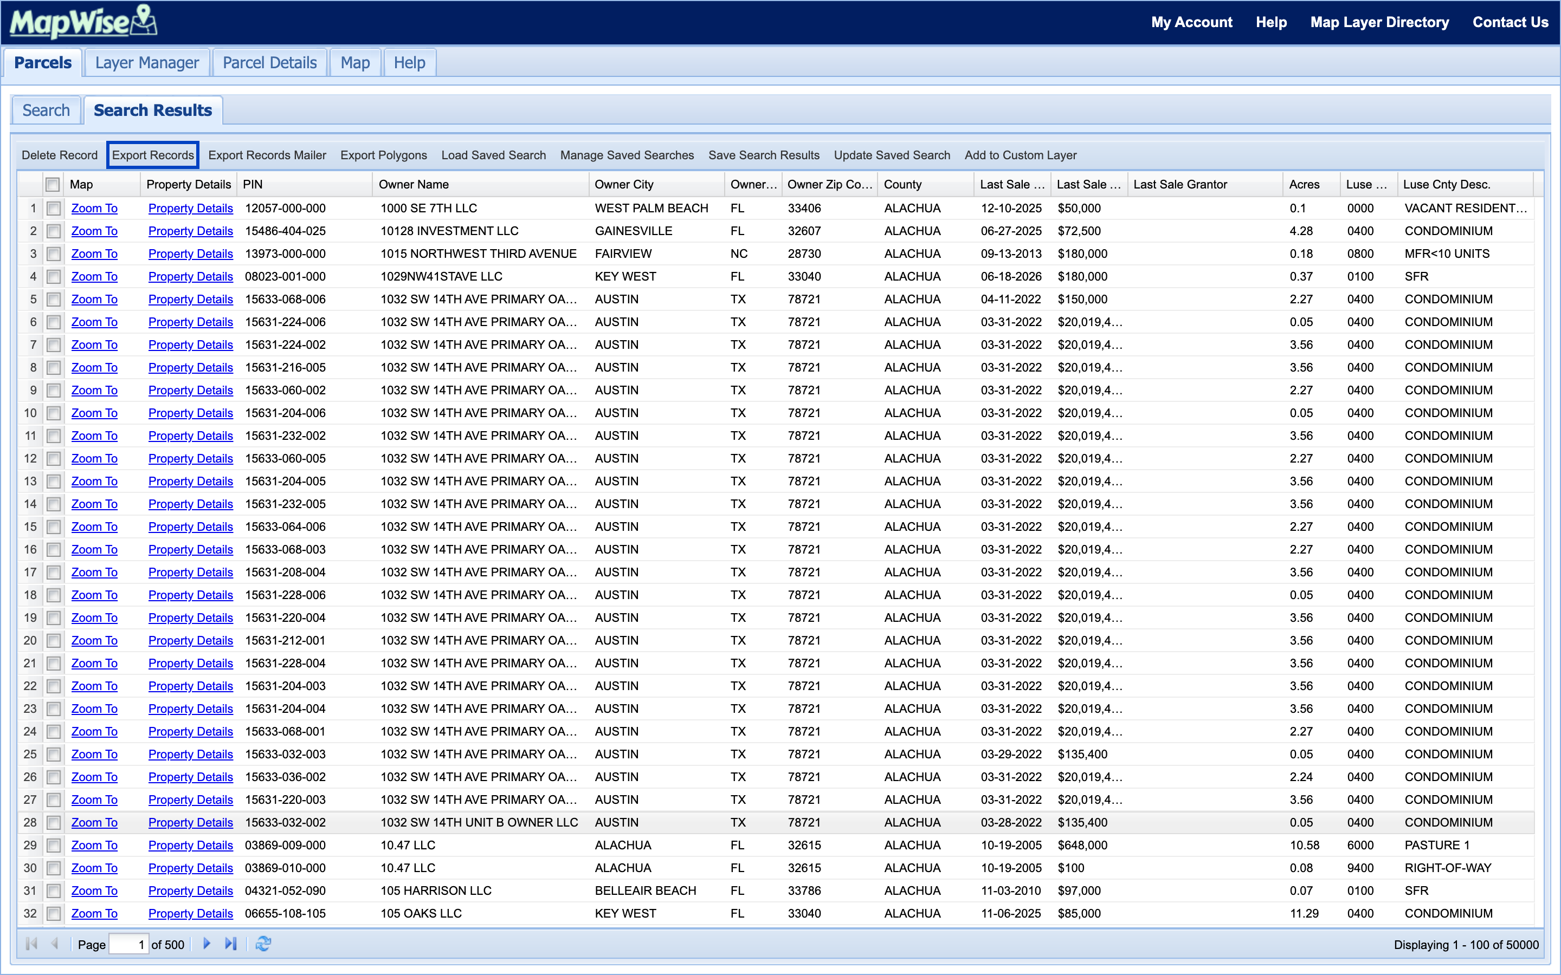Screen dimensions: 1561x975
Task: Jump to last page of results
Action: pyautogui.click(x=230, y=944)
